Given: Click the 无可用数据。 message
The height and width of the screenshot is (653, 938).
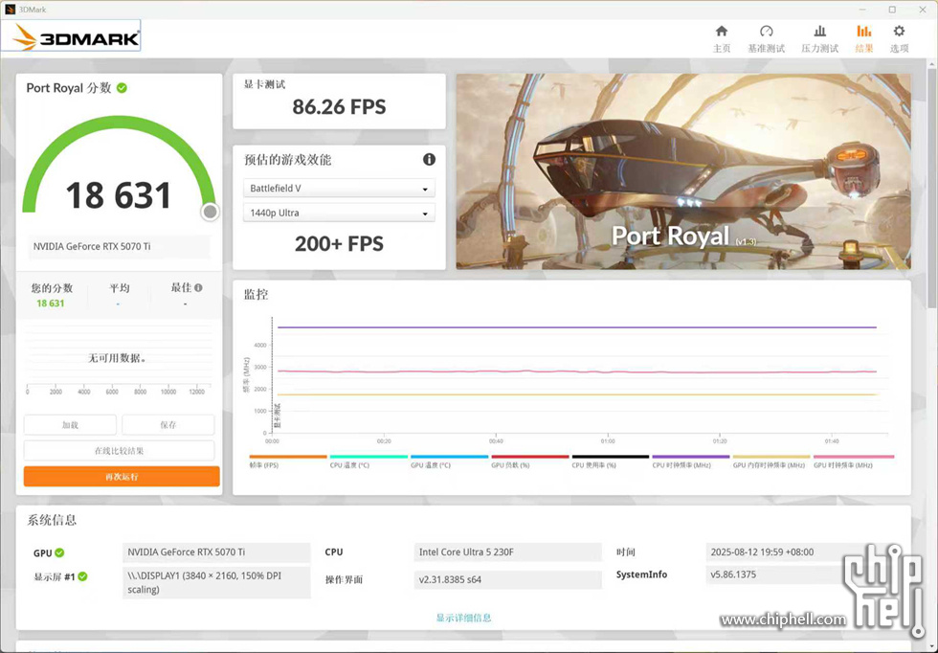Looking at the screenshot, I should [117, 358].
